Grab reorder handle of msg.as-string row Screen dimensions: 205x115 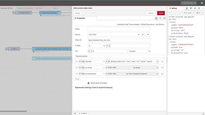77,68
